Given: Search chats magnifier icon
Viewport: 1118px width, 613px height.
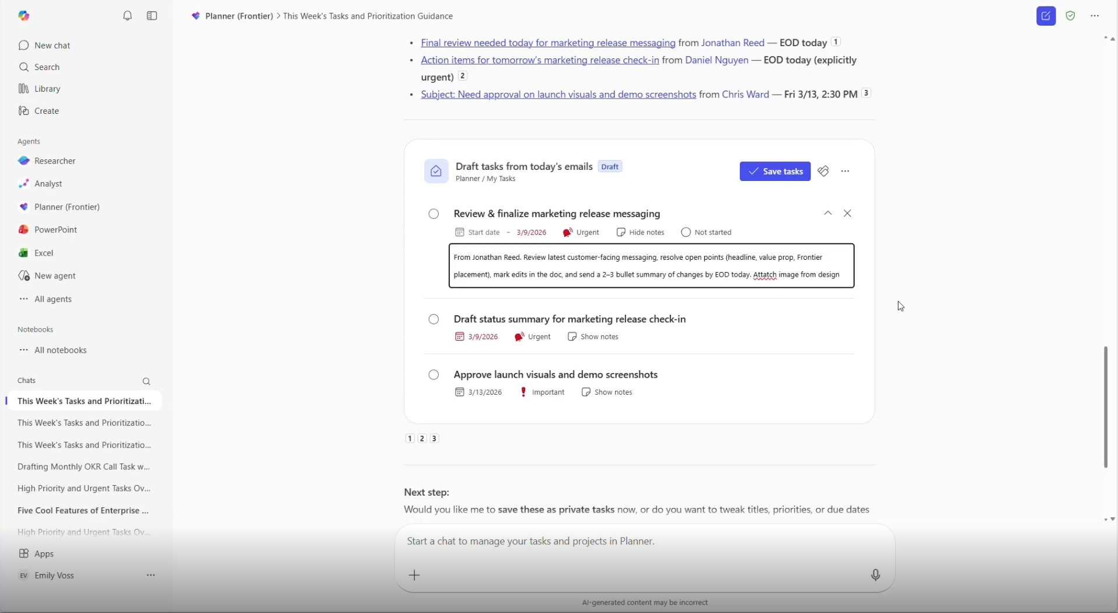Looking at the screenshot, I should [x=146, y=382].
